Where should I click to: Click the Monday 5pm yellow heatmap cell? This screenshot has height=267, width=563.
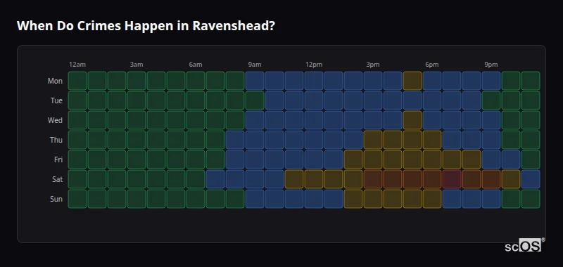click(x=412, y=81)
